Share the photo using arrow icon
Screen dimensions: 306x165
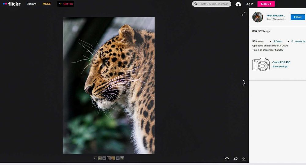[x=236, y=159]
